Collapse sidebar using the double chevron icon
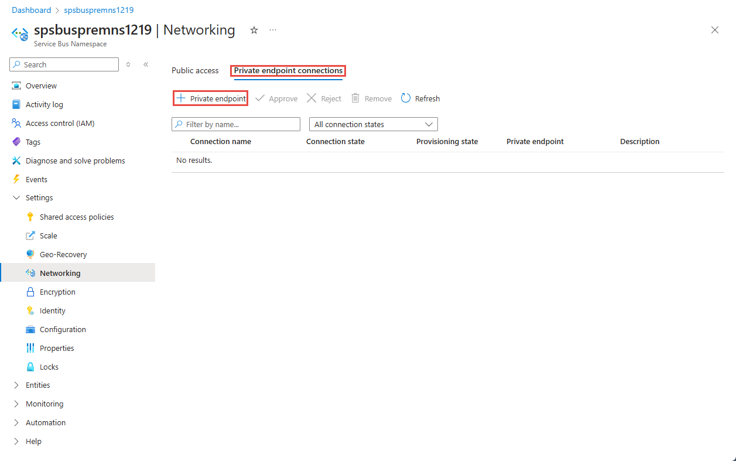 pyautogui.click(x=146, y=64)
